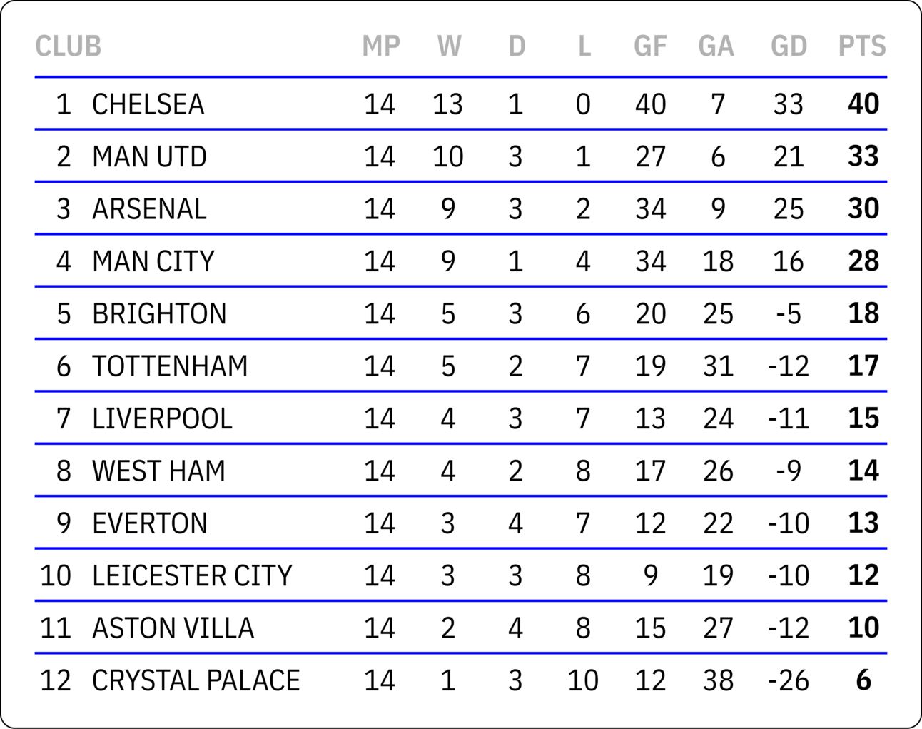Select the MAN UTD club name

(149, 156)
